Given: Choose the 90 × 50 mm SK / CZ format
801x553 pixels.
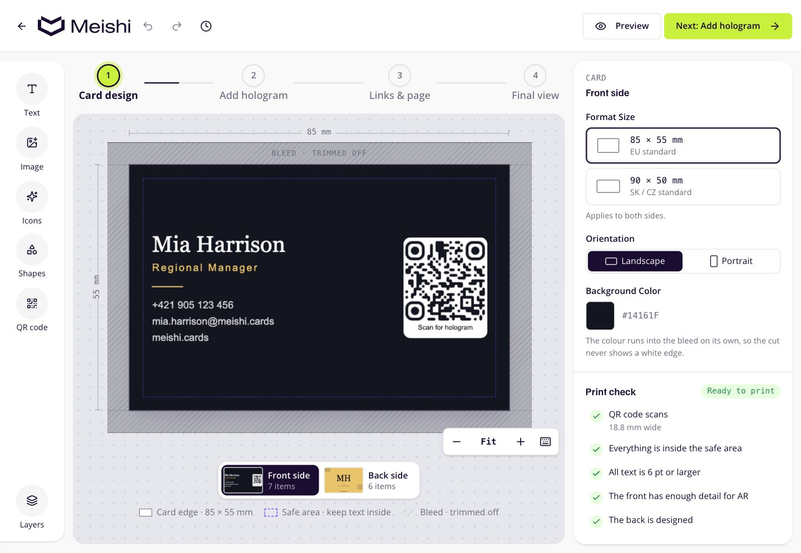Looking at the screenshot, I should coord(683,187).
